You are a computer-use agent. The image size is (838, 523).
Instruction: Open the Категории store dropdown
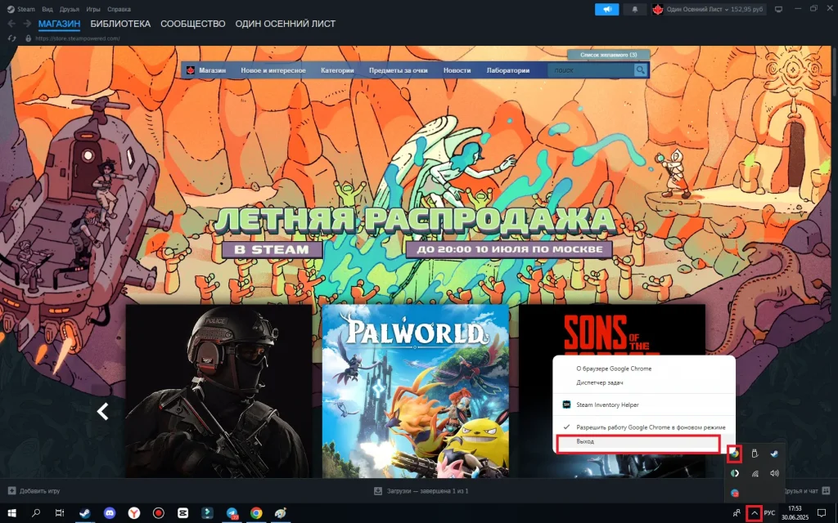(x=337, y=70)
